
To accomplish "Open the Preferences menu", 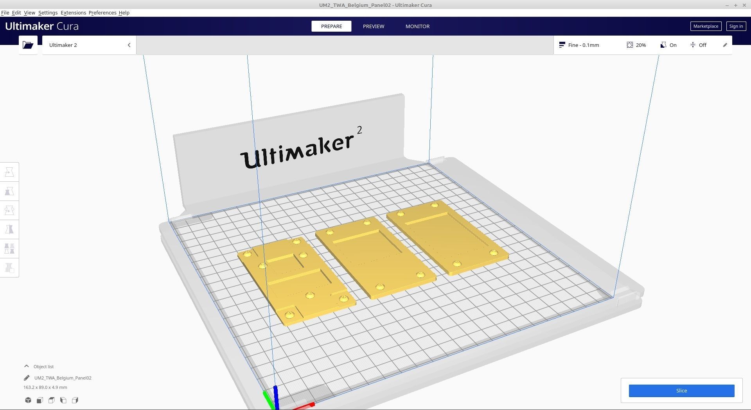I will 102,13.
